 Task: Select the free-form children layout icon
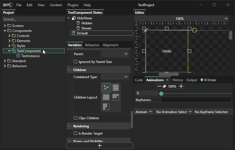click(106, 88)
